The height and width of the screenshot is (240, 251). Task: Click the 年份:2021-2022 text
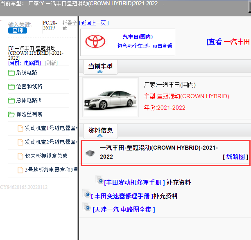165,108
